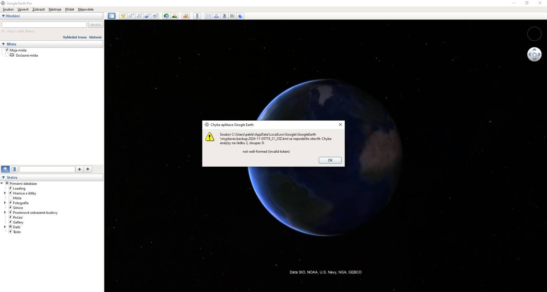Open the Zobrazit menu
The height and width of the screenshot is (292, 547).
[x=39, y=9]
